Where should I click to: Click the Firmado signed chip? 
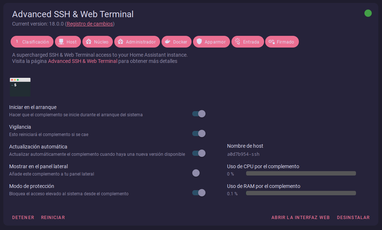(282, 42)
